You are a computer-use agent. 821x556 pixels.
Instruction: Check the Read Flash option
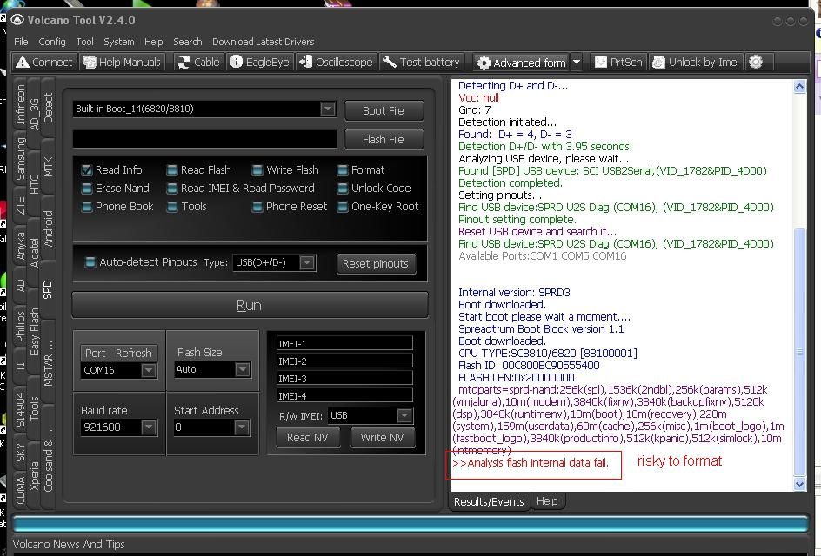(x=171, y=170)
